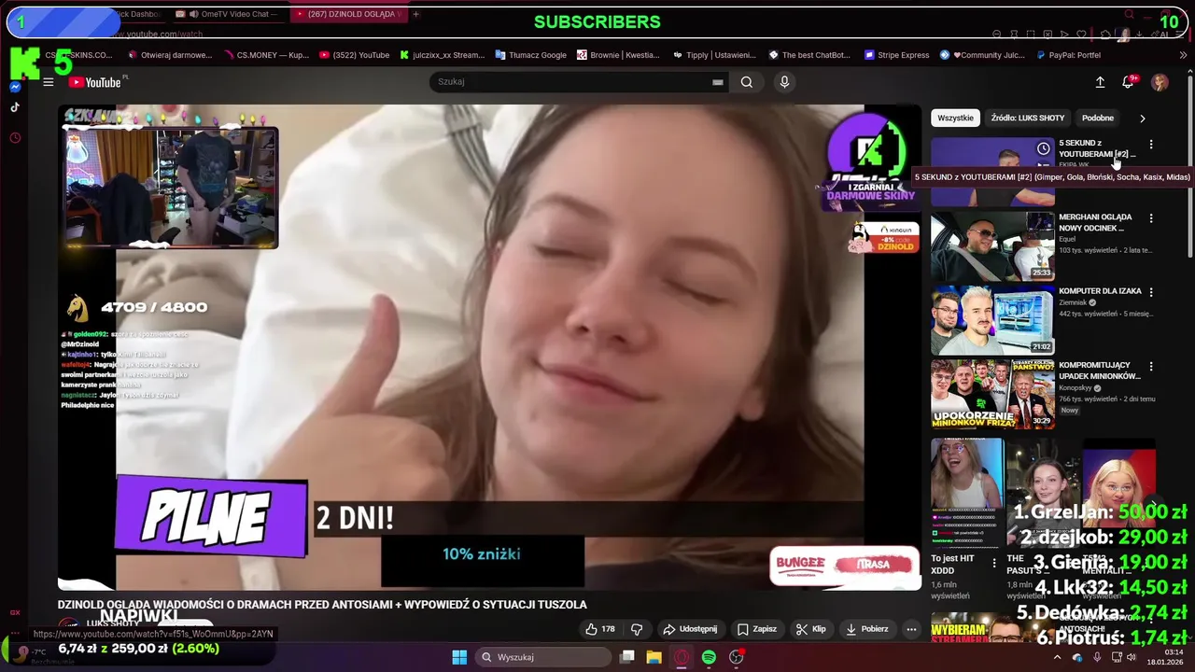Click the Opera GX taskbar icon
This screenshot has height=672, width=1195.
pyautogui.click(x=682, y=657)
